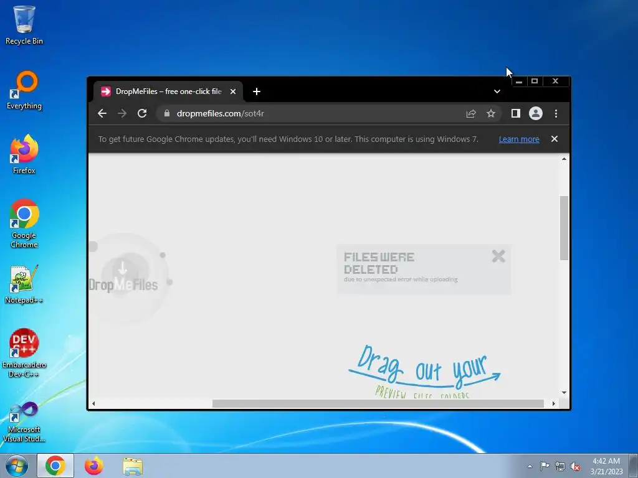Screen dimensions: 638x478
Task: Click the Chrome taskbar button
Action: point(55,466)
